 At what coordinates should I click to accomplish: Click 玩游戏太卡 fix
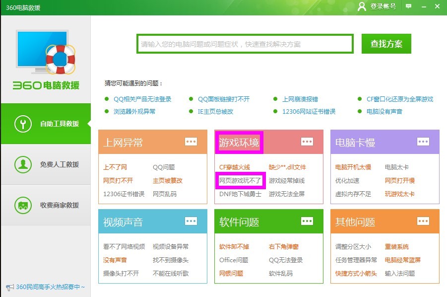pyautogui.click(x=400, y=194)
